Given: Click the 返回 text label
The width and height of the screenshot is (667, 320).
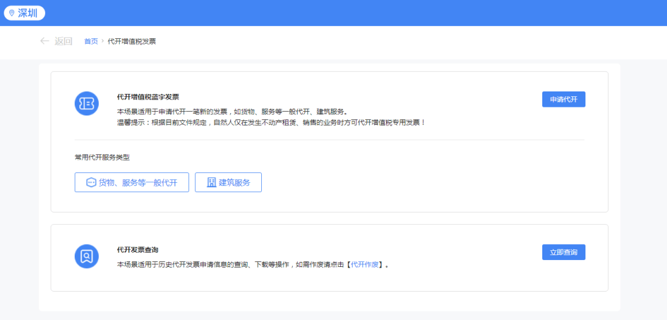Looking at the screenshot, I should tap(63, 41).
